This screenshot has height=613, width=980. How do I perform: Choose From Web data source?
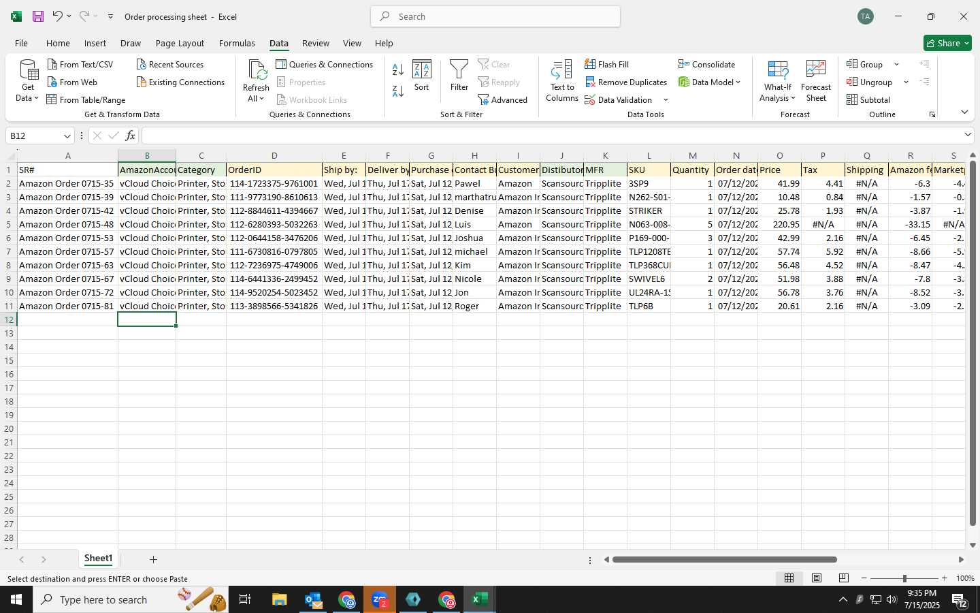[x=72, y=82]
